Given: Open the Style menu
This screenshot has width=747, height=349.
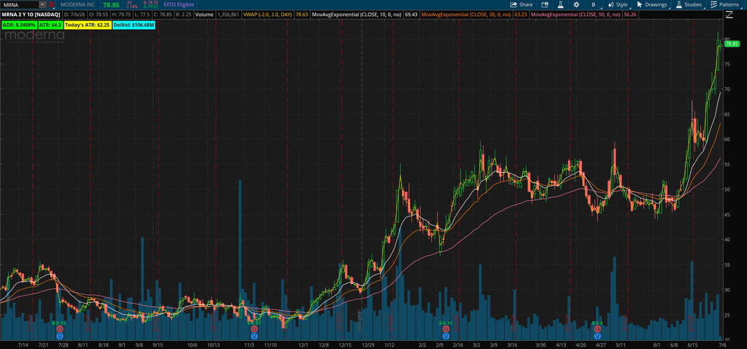Looking at the screenshot, I should point(618,4).
